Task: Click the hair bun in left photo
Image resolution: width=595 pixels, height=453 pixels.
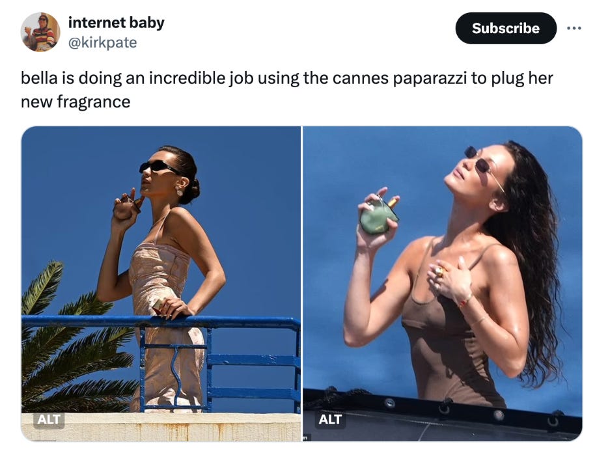Action: click(x=195, y=189)
